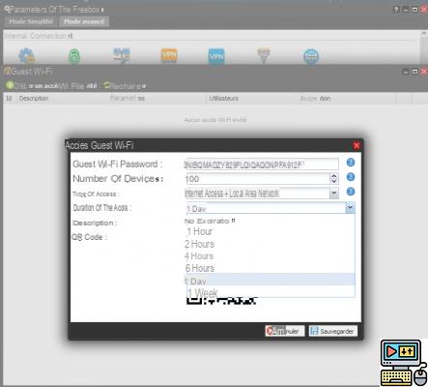Click the Annuler cancel button

click(x=285, y=331)
